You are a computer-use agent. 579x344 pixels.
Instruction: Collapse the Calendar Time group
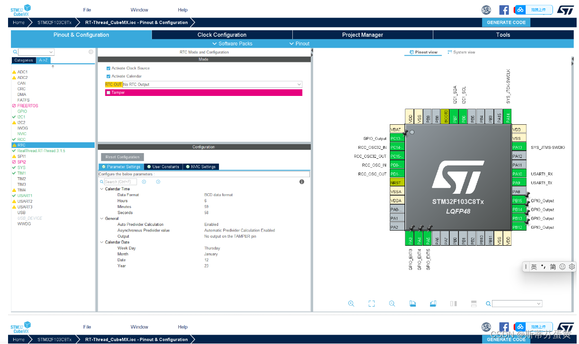[102, 189]
